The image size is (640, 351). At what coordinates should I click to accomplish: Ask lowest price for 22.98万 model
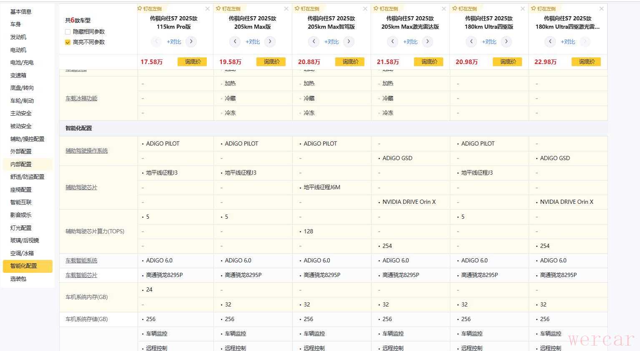586,62
